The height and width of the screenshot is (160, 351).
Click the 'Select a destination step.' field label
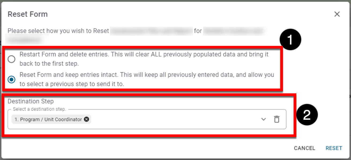click(x=39, y=109)
